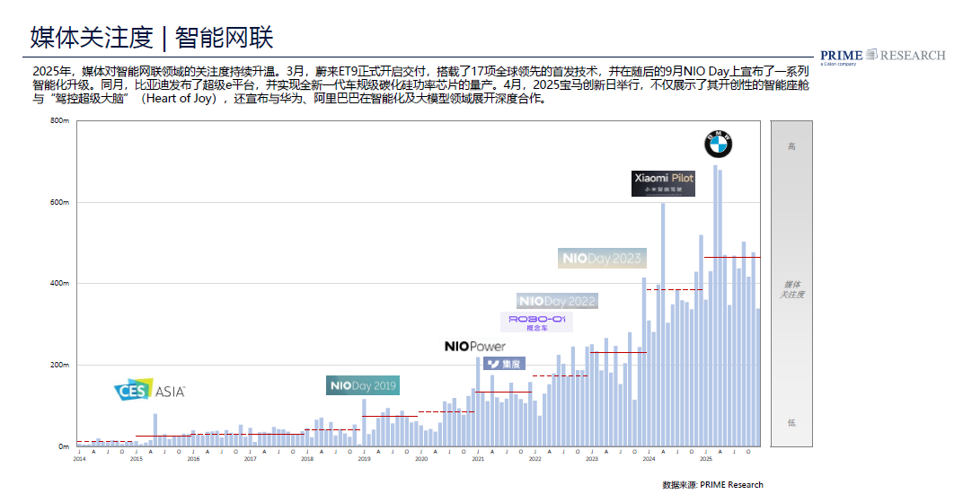Click the CES Asia logo
The image size is (963, 503).
(149, 390)
